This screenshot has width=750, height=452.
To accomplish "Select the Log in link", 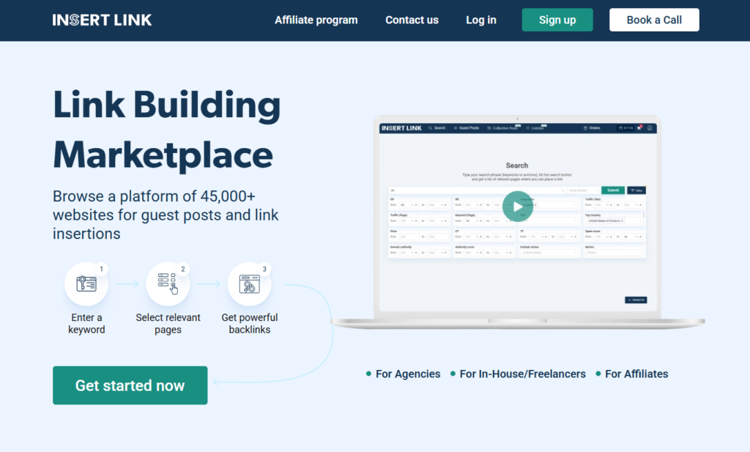I will point(480,21).
